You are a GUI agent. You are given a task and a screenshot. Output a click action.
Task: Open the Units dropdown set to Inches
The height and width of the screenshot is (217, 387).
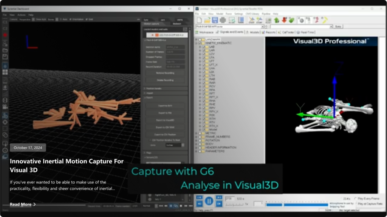click(175, 145)
